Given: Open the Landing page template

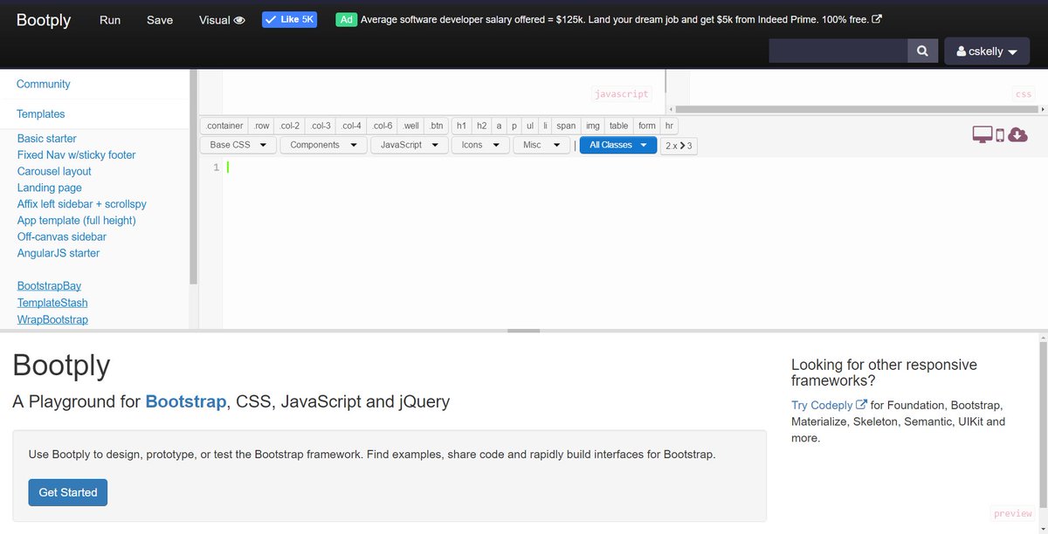Looking at the screenshot, I should click(x=50, y=188).
